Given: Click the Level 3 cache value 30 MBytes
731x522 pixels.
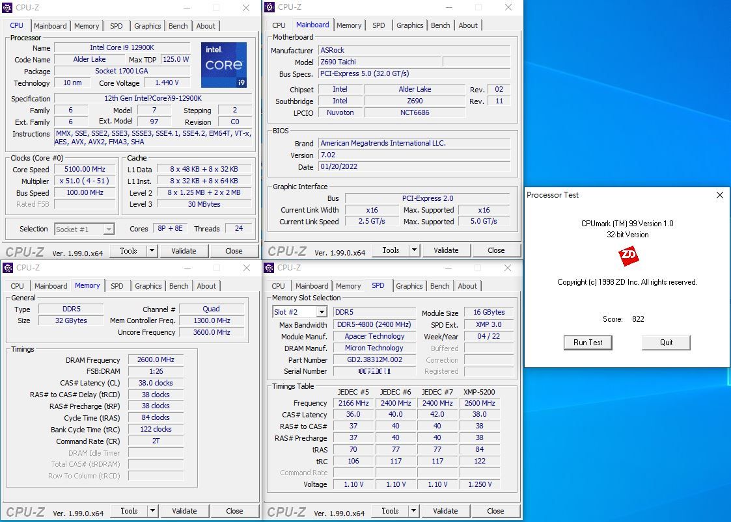Looking at the screenshot, I should click(x=204, y=204).
